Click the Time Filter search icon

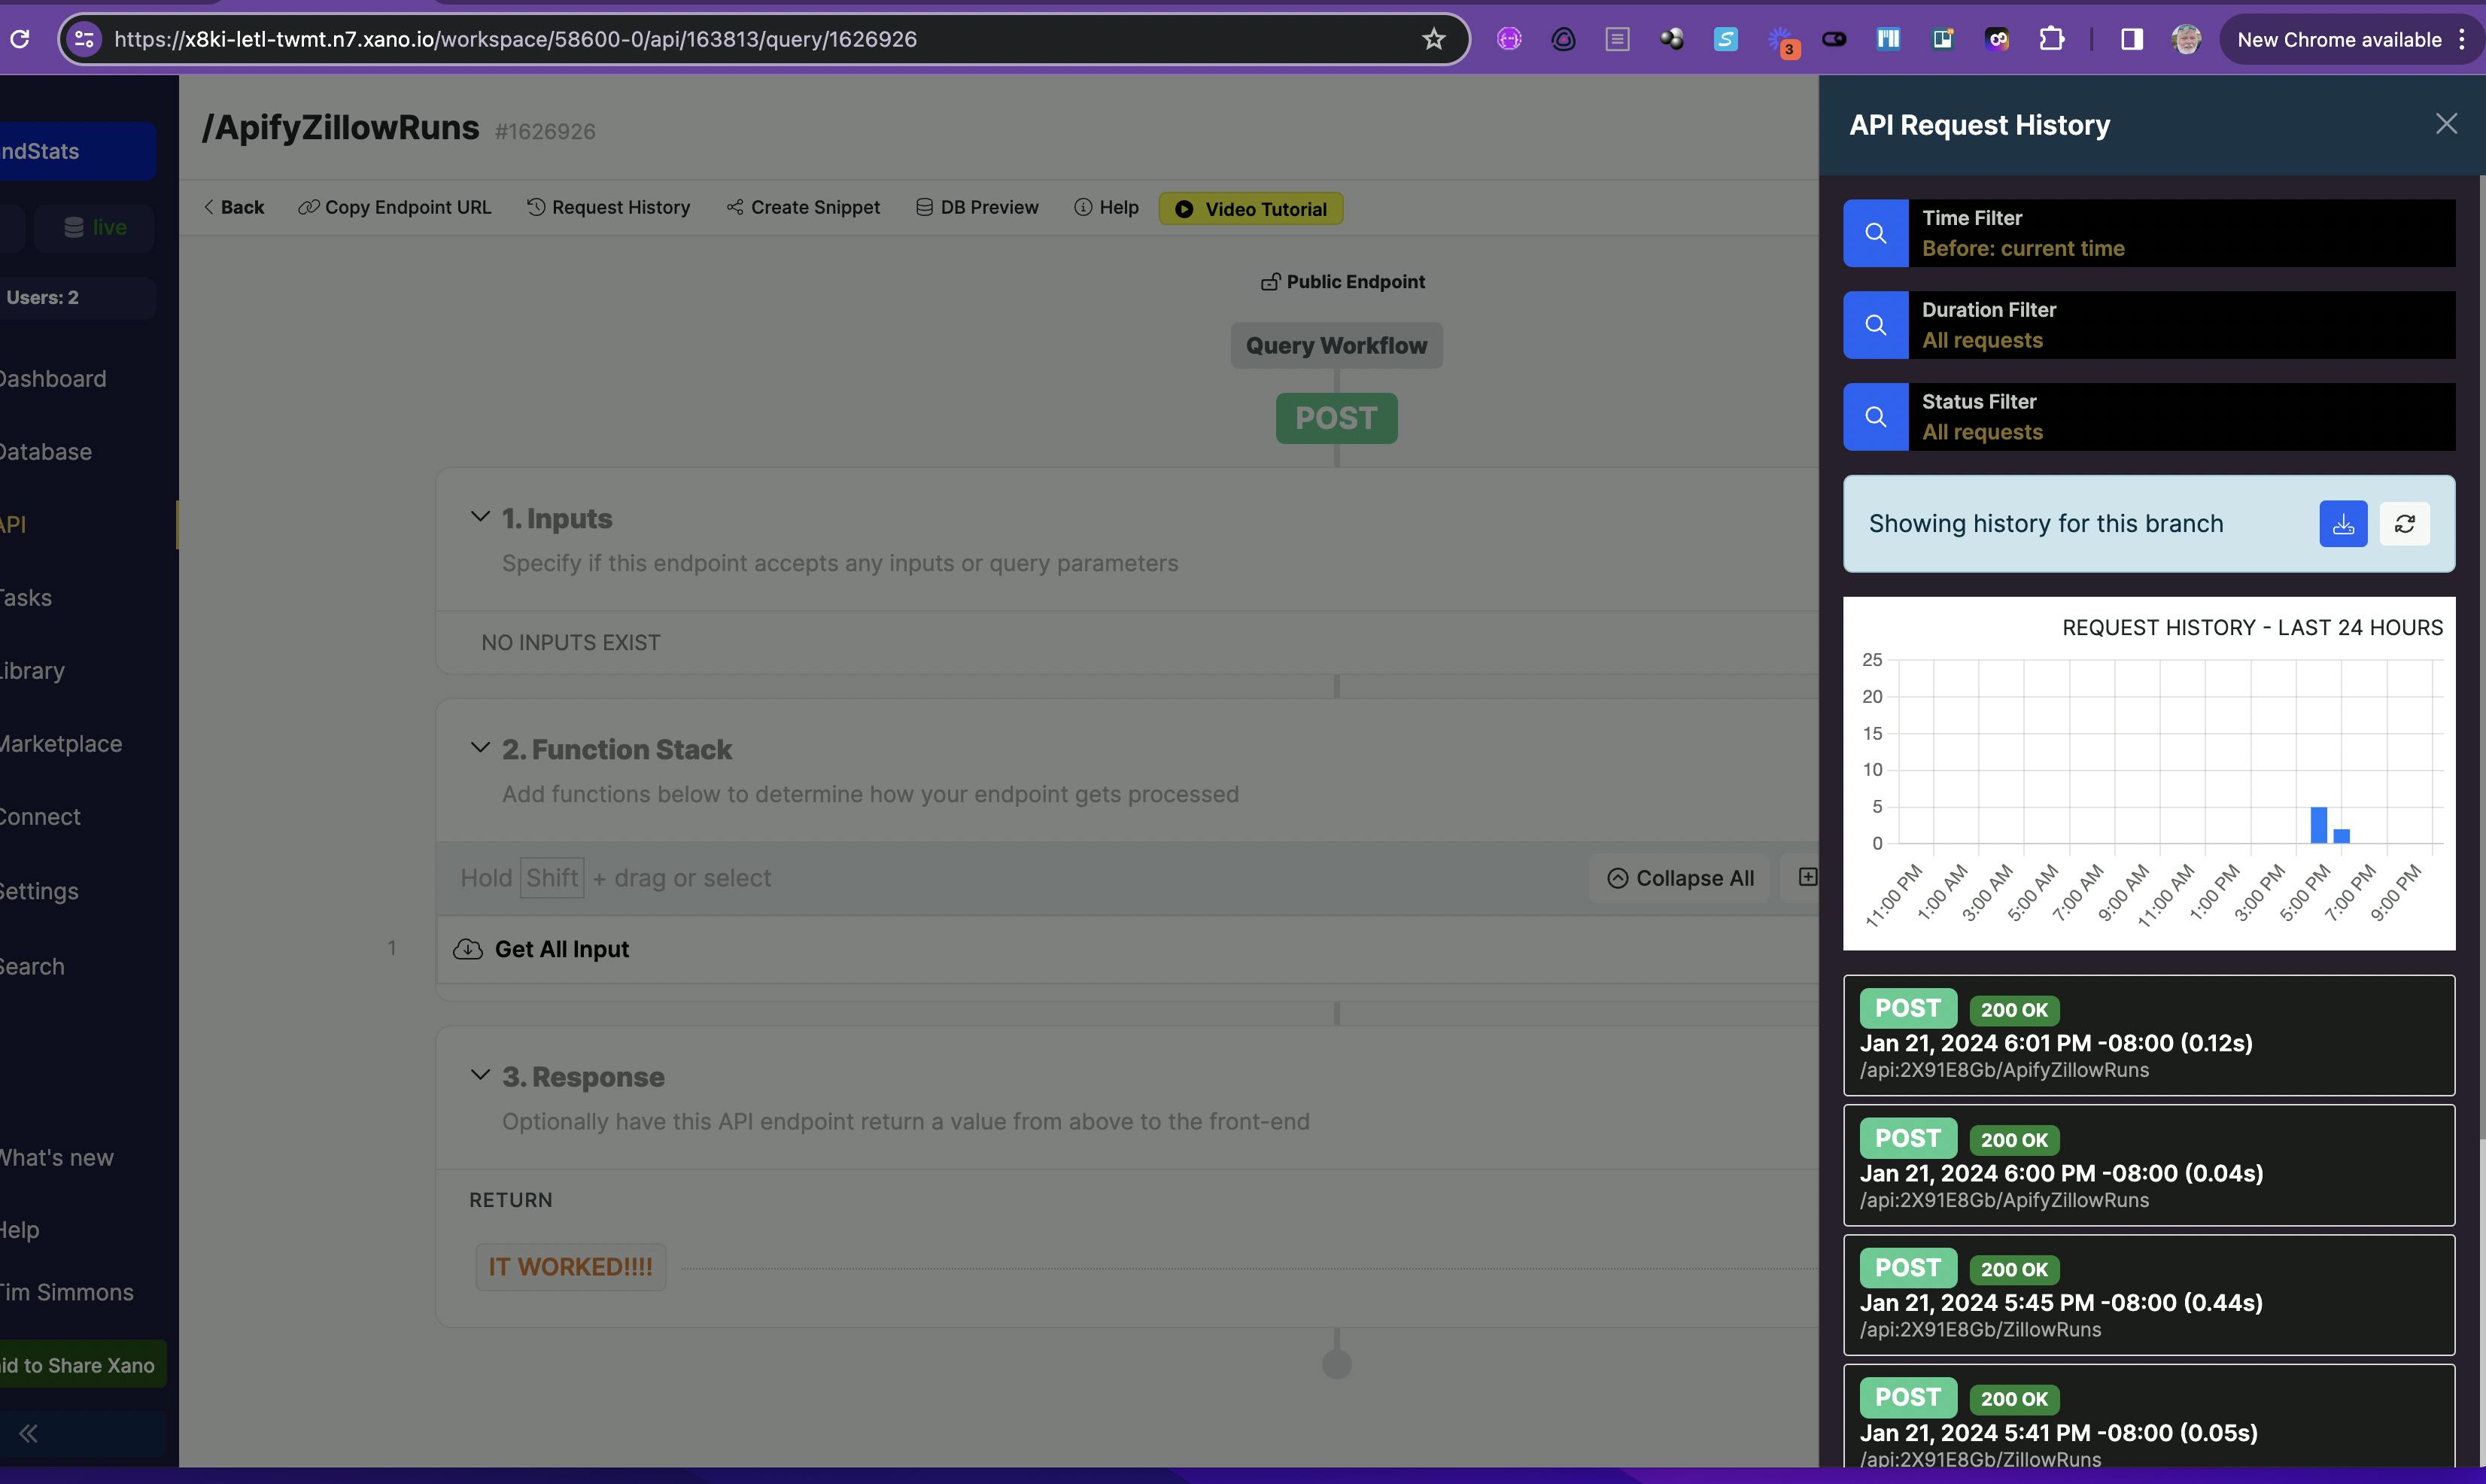pyautogui.click(x=1875, y=233)
